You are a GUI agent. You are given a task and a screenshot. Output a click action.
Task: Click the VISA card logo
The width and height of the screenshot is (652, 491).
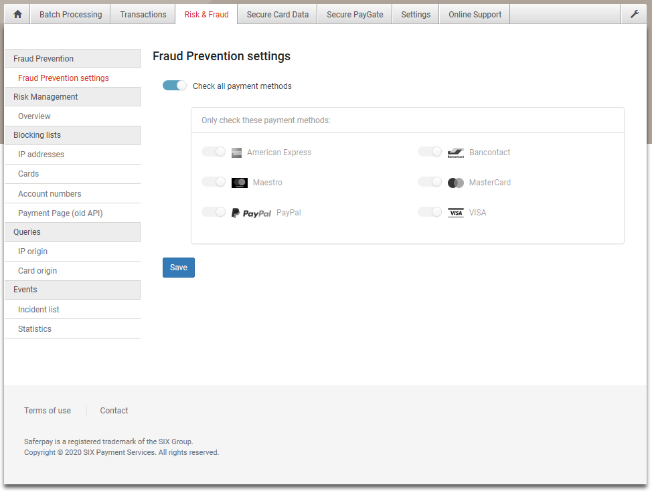tap(456, 213)
